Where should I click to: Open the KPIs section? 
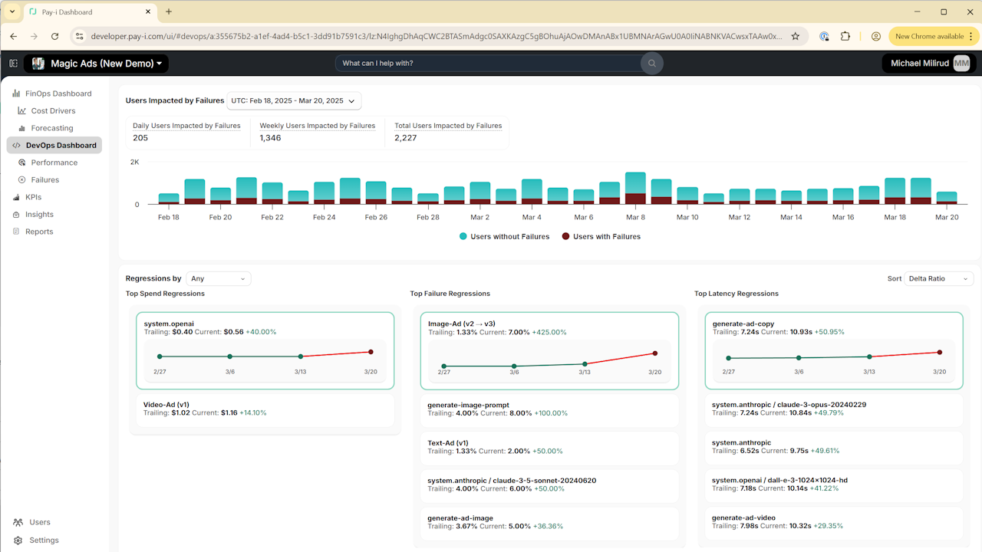(x=33, y=197)
